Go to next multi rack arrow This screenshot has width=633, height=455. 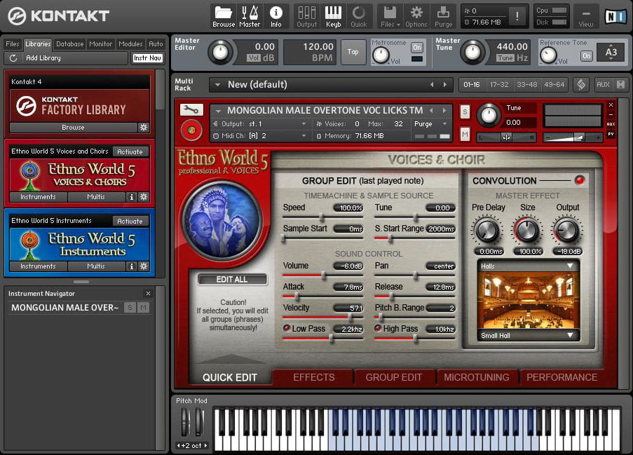(445, 84)
